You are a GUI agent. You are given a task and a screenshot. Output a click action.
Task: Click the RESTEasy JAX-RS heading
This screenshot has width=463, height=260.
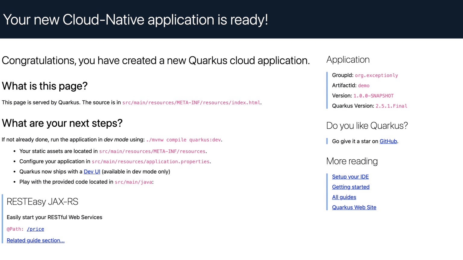pos(42,201)
